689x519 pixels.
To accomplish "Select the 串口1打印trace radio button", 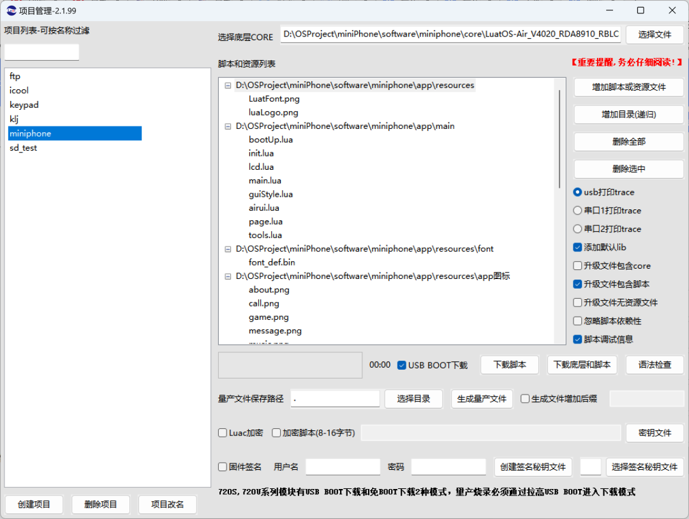I will 577,210.
